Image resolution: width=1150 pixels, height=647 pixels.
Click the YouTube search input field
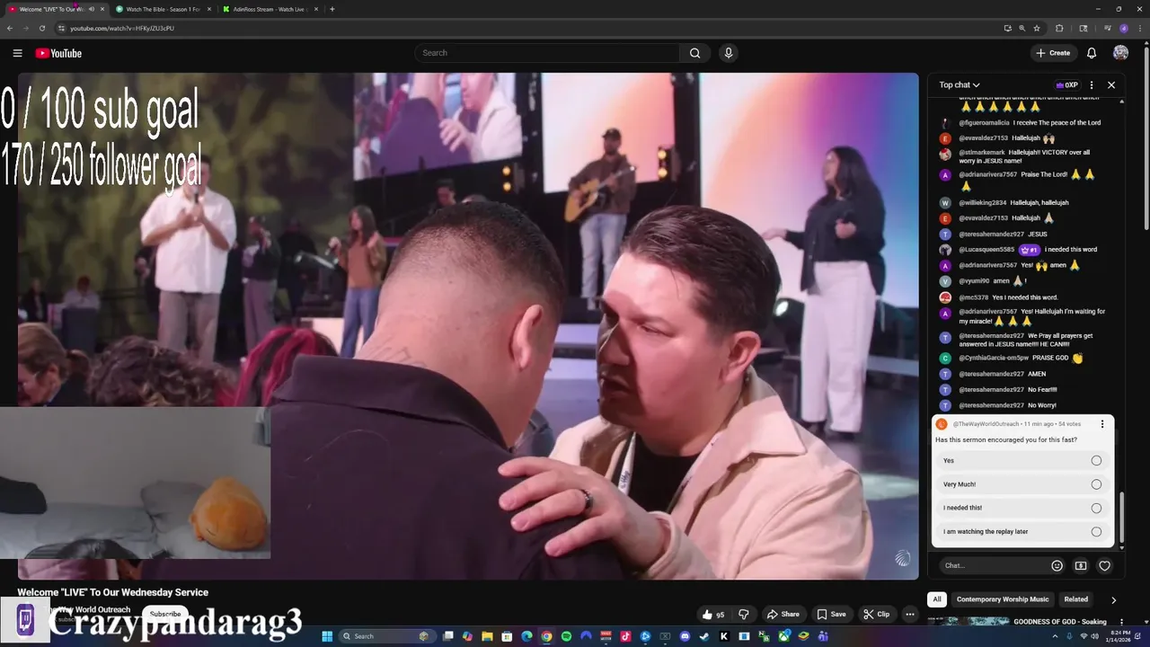point(548,53)
